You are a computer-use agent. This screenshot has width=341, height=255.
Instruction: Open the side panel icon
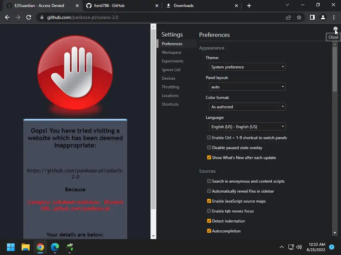(x=312, y=17)
